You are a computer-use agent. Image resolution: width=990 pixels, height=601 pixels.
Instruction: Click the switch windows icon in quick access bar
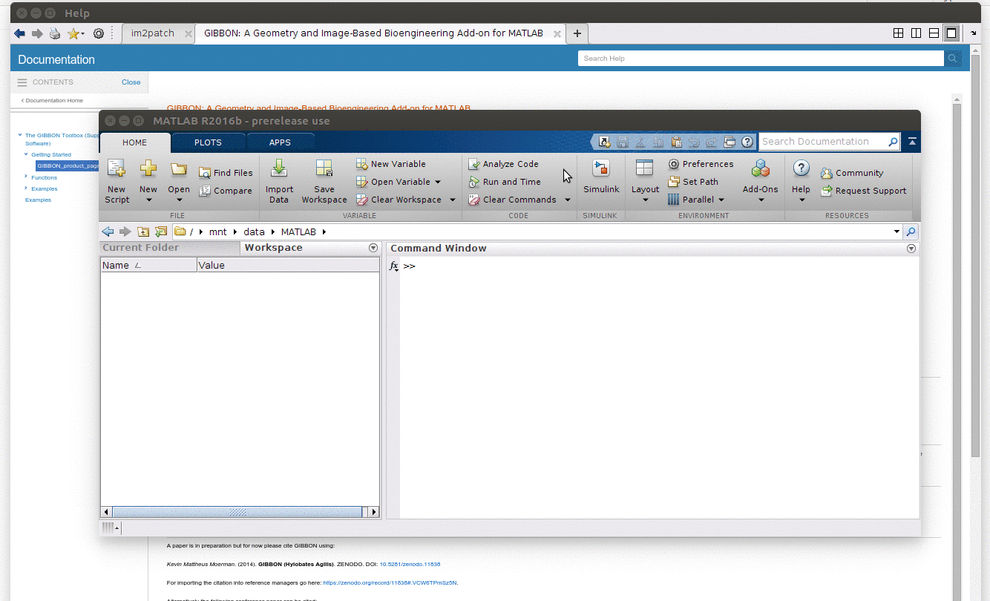pyautogui.click(x=729, y=142)
